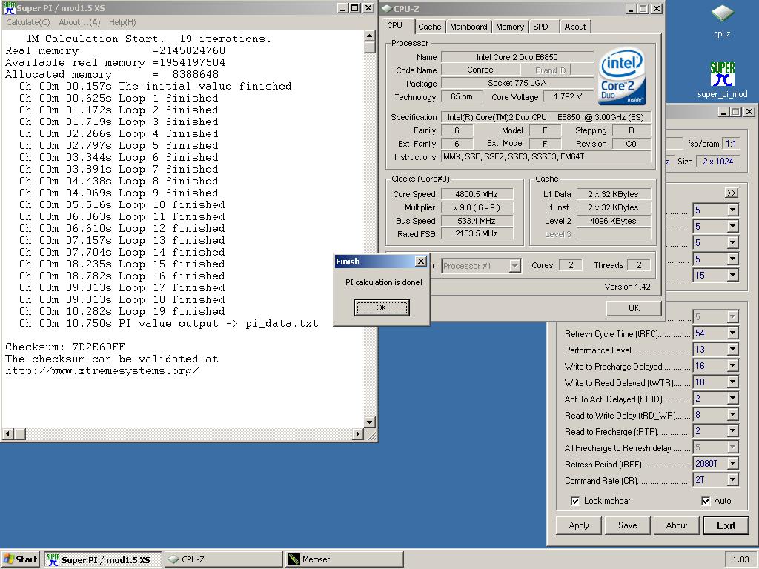Close the Finish dialog with its X button
Viewport: 759px width, 569px height.
pos(421,262)
